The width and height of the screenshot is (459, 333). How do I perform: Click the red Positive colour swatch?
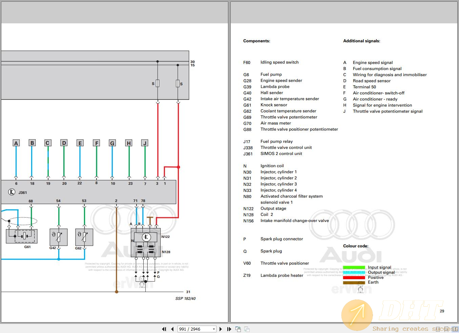click(354, 277)
